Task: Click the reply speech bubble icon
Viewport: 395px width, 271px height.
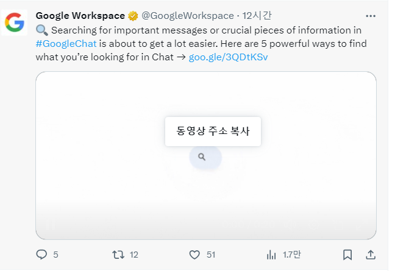Action: tap(41, 255)
